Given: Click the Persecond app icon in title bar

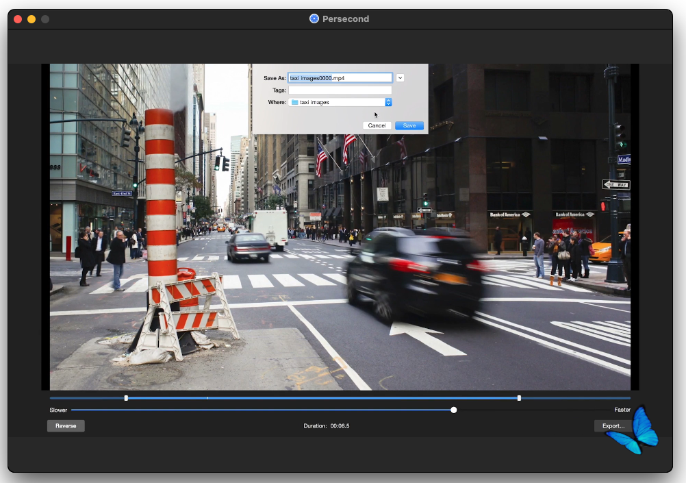Looking at the screenshot, I should point(314,18).
